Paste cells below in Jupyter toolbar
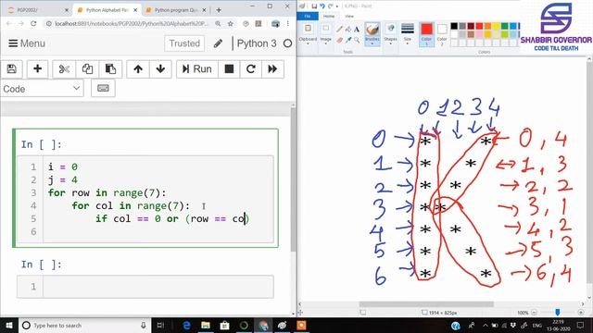 [x=110, y=69]
